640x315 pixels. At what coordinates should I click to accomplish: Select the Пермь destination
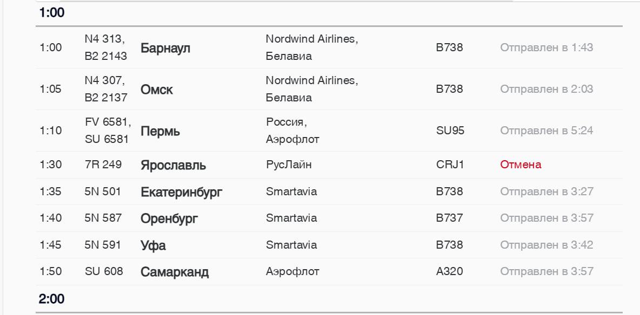[160, 131]
